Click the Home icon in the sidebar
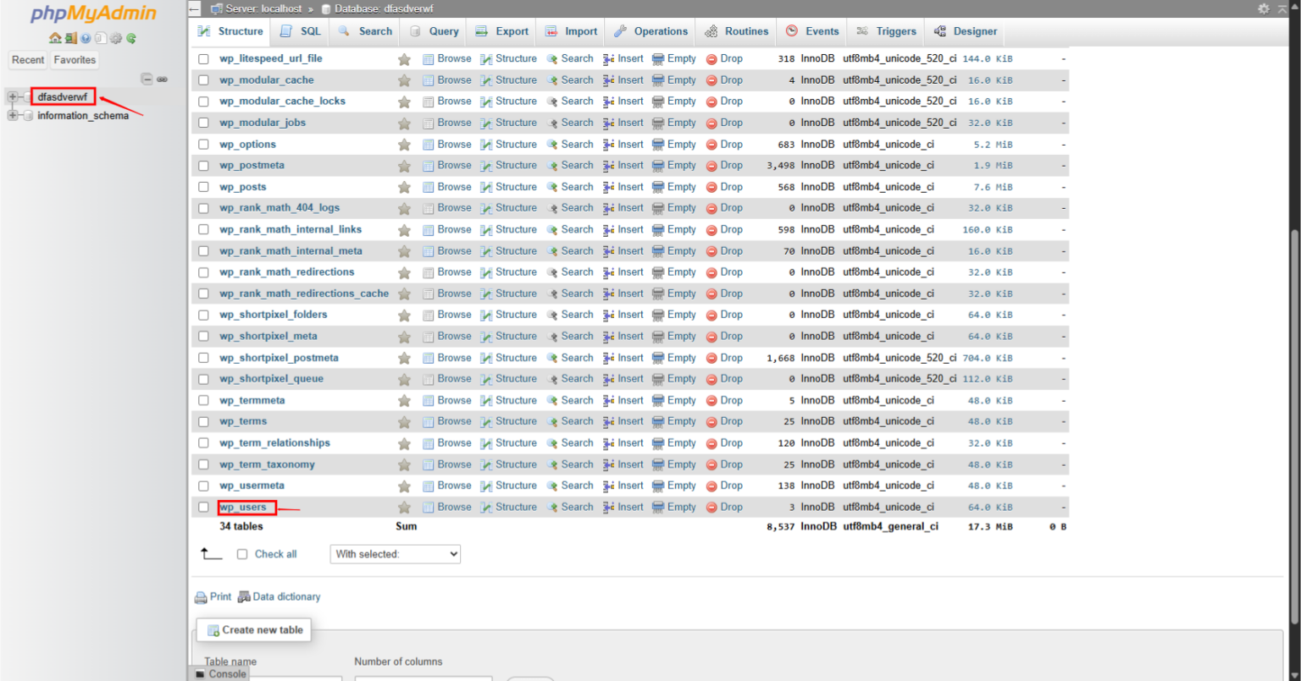Screen dimensions: 1301x681 pos(55,38)
